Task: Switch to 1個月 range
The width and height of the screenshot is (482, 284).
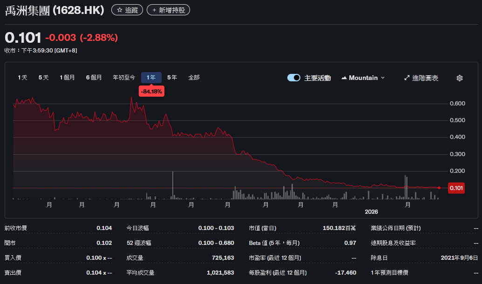Action: (x=67, y=78)
